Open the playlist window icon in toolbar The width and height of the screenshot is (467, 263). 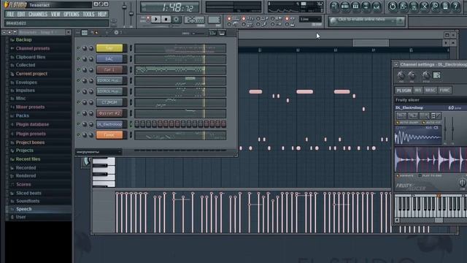[334, 7]
